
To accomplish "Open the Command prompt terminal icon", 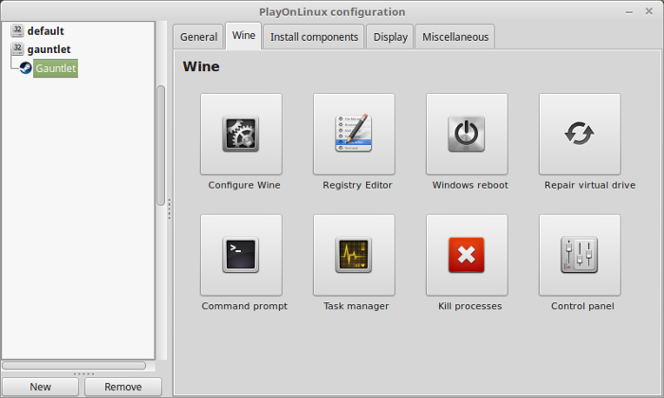I will pyautogui.click(x=241, y=255).
